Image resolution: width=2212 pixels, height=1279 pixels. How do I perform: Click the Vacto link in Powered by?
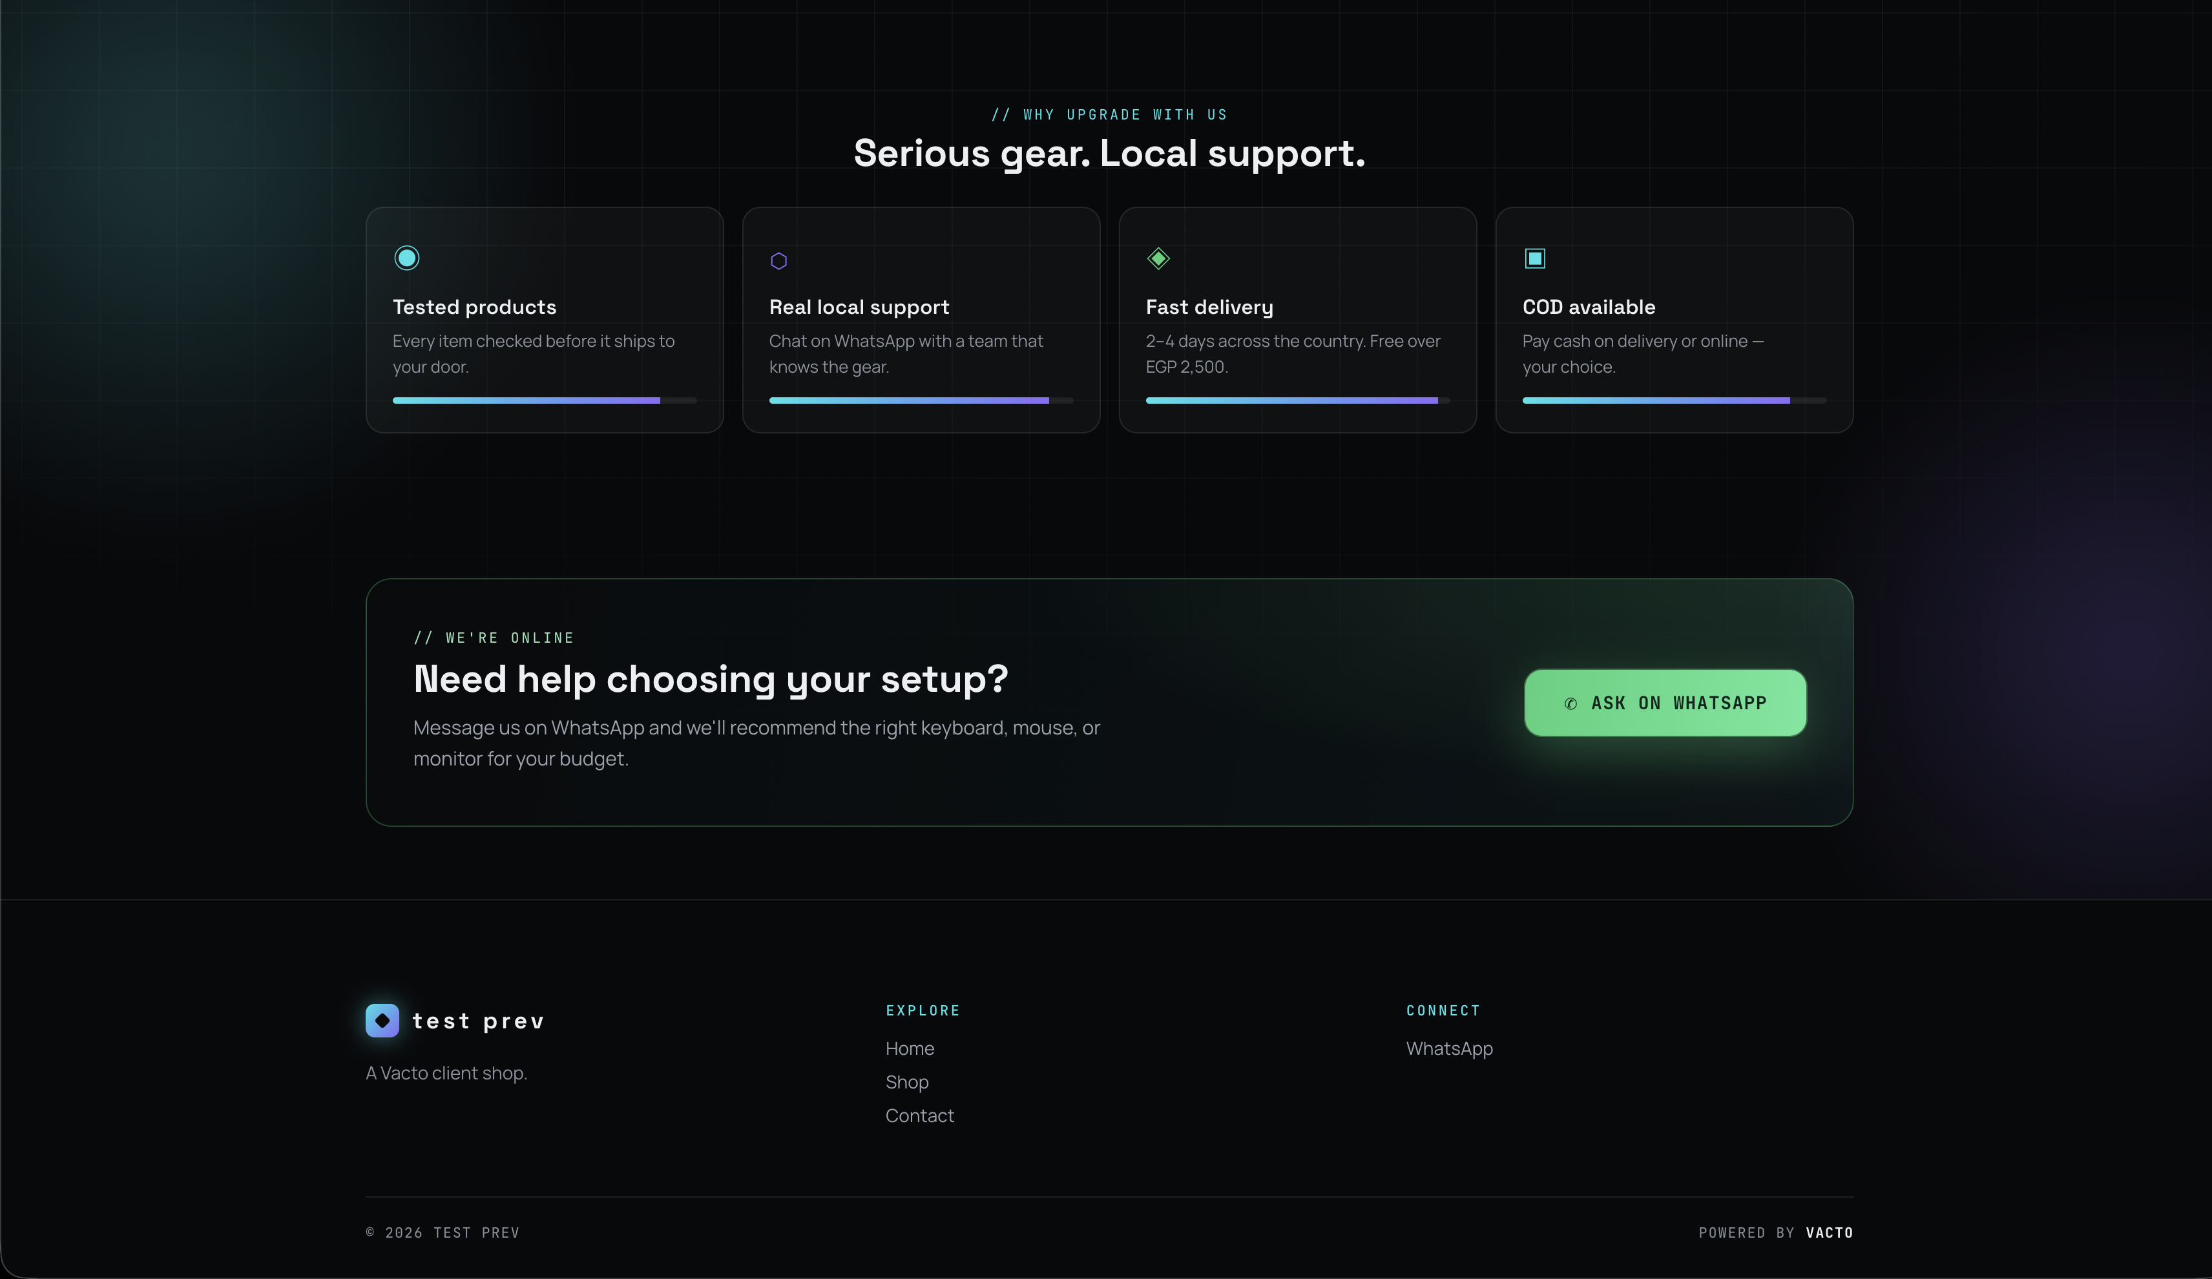click(1830, 1232)
